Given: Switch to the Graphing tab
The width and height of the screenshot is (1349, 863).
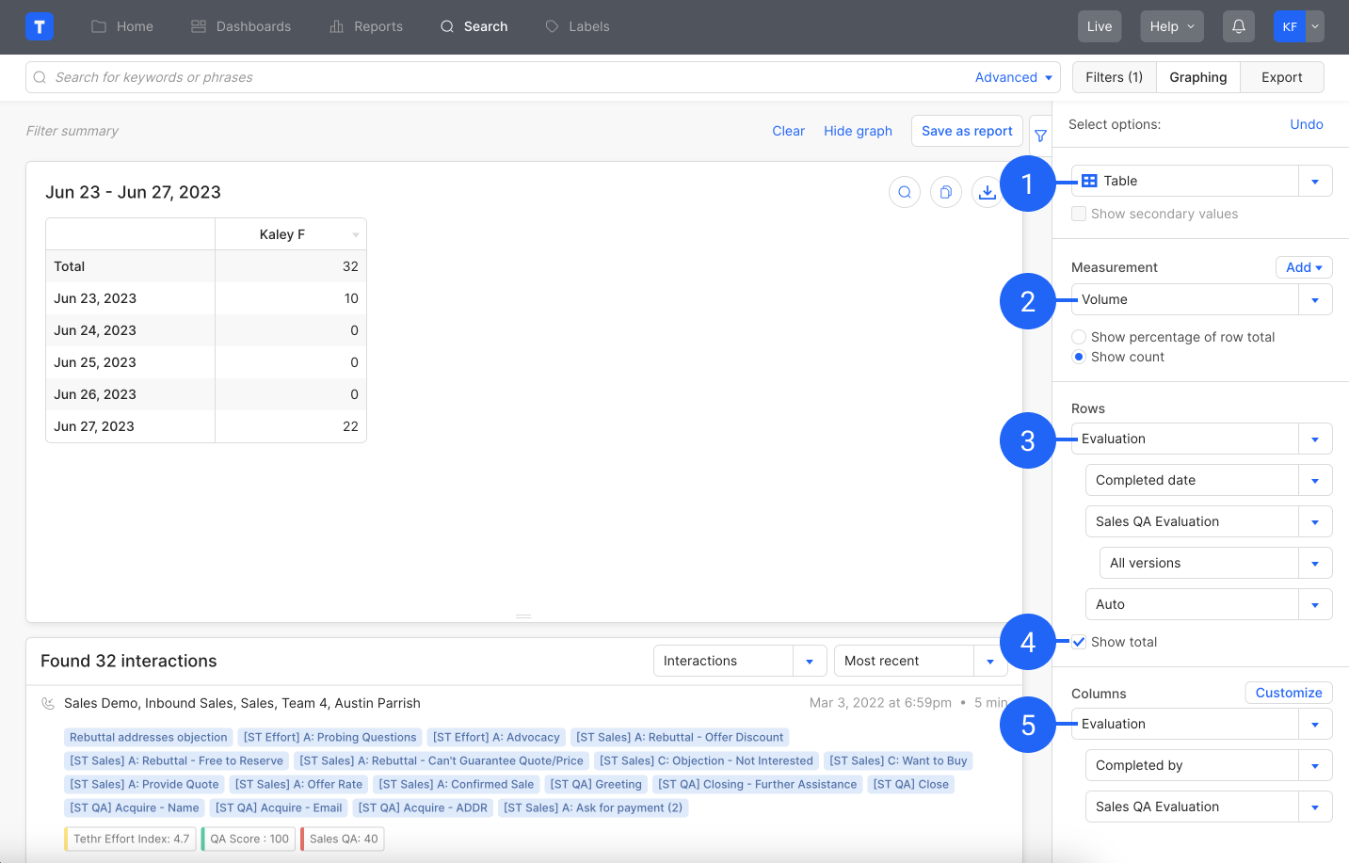Looking at the screenshot, I should [x=1197, y=77].
